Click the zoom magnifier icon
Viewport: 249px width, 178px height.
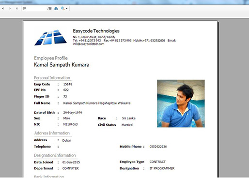pyautogui.click(x=62, y=8)
